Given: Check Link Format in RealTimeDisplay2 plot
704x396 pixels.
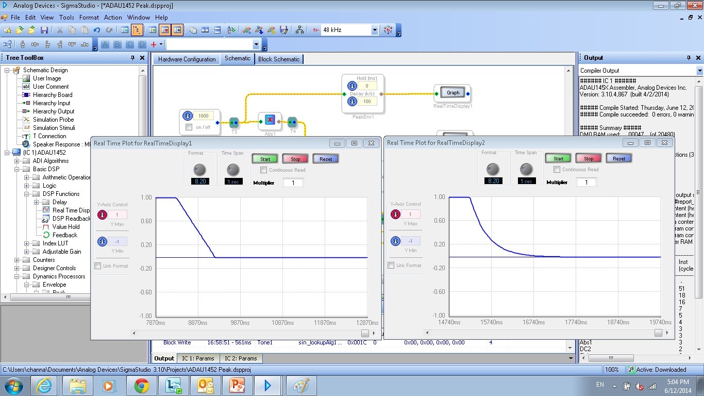Looking at the screenshot, I should click(391, 266).
